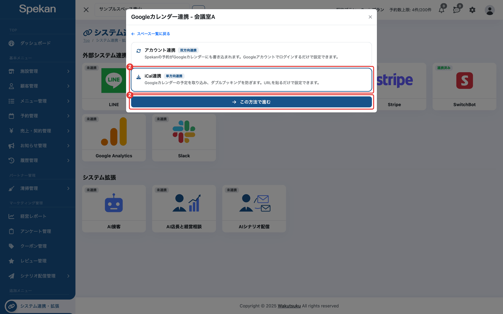
Task: Select the アカウント連携 option card
Action: 251,54
